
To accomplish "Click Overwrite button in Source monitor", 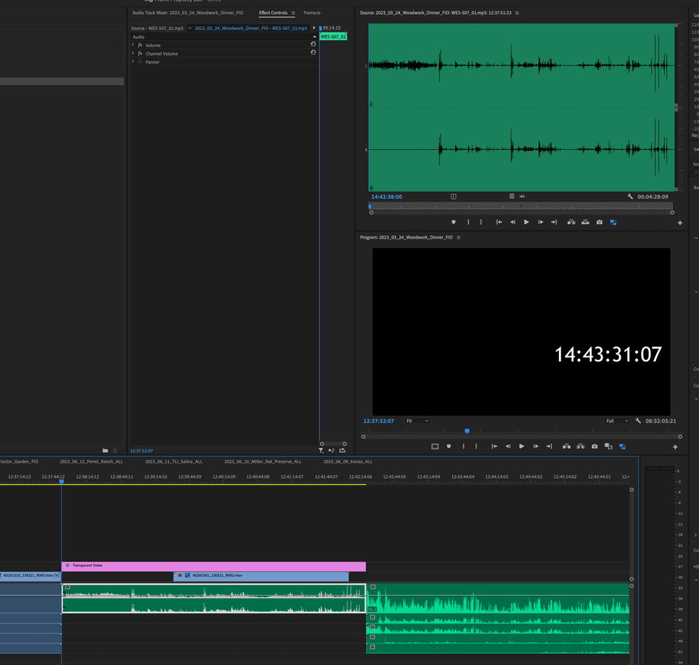I will (x=585, y=222).
